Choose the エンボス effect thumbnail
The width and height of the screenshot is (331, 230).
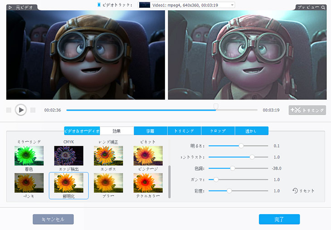coord(108,155)
